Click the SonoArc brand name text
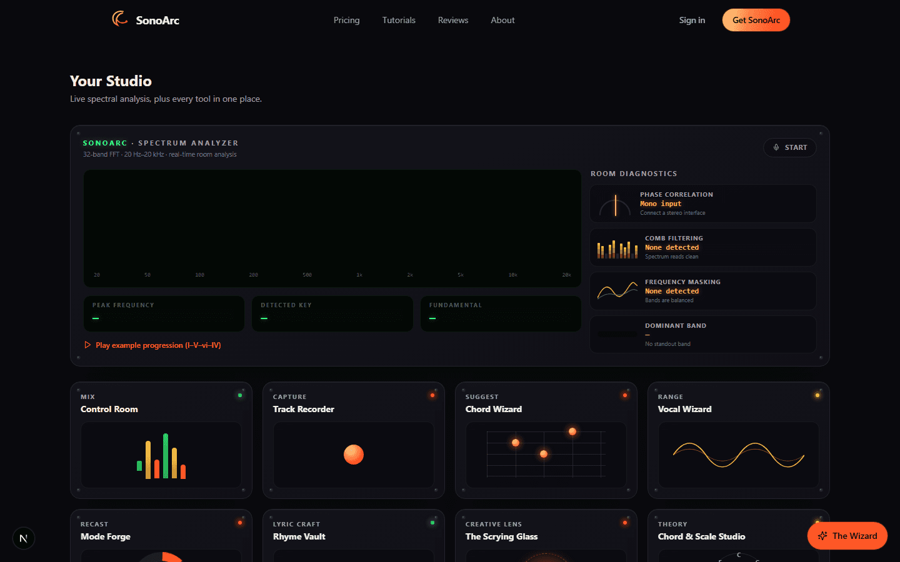The width and height of the screenshot is (900, 562). pyautogui.click(x=157, y=20)
